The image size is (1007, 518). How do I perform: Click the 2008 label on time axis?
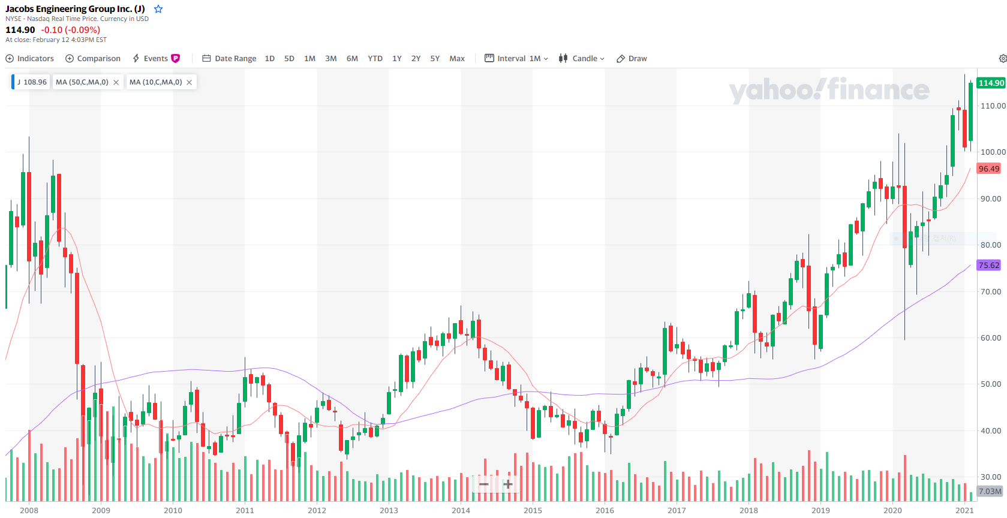pyautogui.click(x=29, y=510)
